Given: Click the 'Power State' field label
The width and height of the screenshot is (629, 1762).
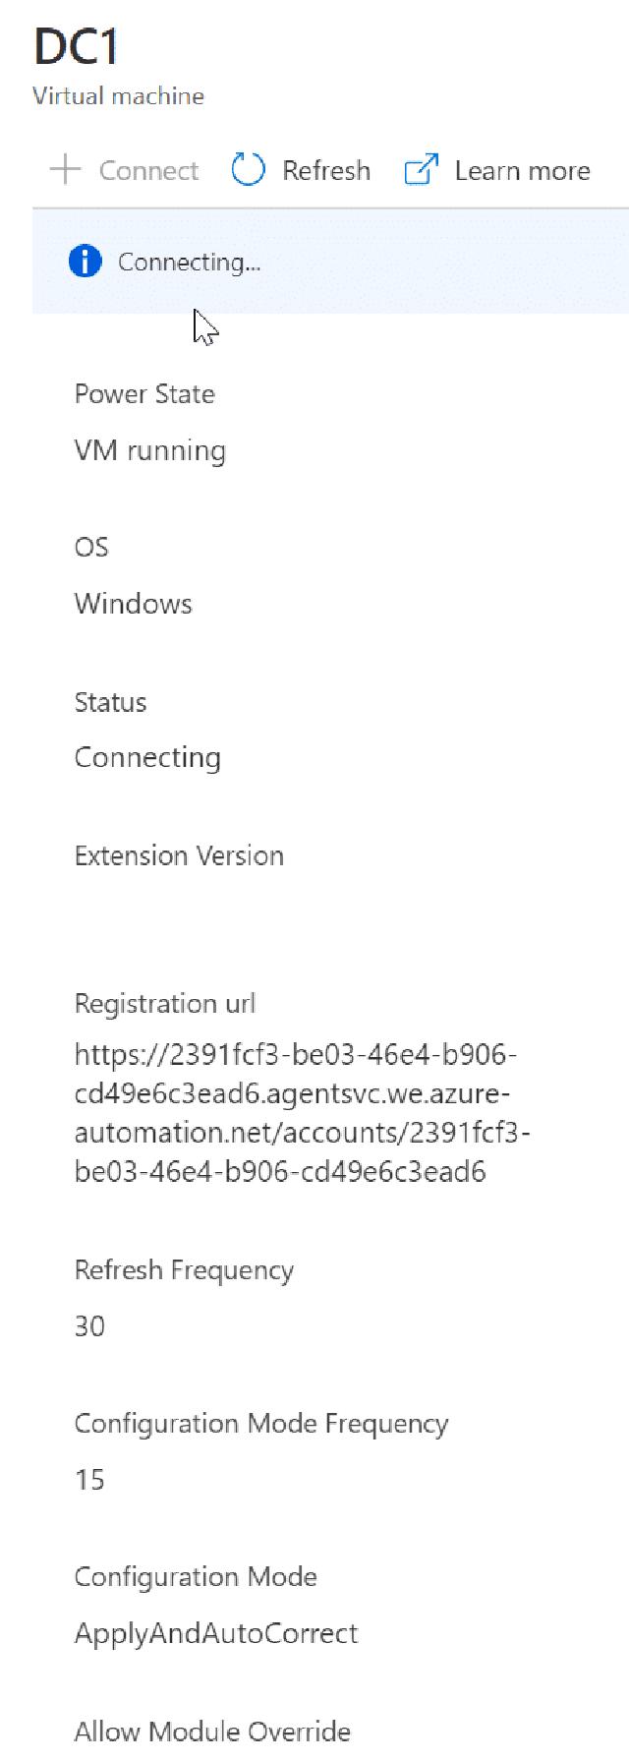Looking at the screenshot, I should click(144, 394).
